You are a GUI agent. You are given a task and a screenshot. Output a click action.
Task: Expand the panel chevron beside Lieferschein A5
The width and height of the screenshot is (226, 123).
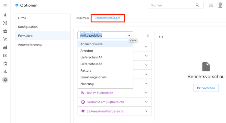click(146, 65)
